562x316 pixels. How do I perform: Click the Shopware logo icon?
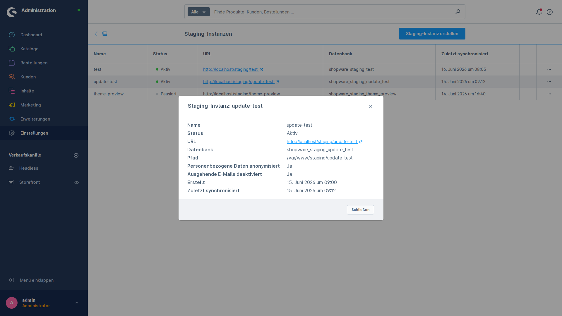[12, 12]
